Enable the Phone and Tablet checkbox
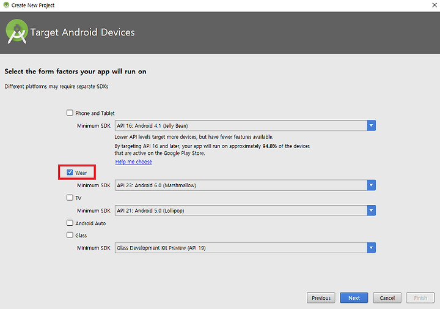The height and width of the screenshot is (309, 440). (70, 113)
